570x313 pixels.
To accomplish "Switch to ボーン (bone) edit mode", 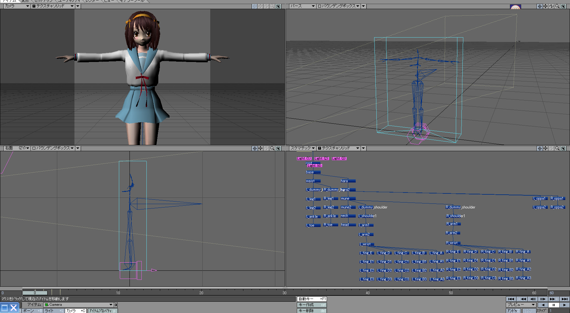I will coord(32,311).
